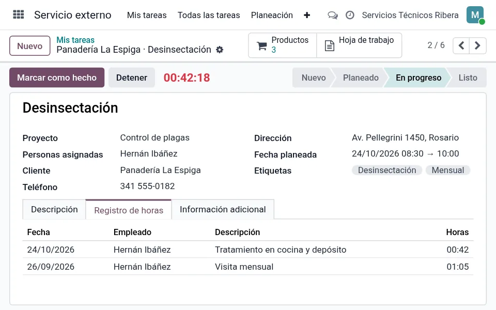
Task: Open Todas las tareas menu
Action: pos(209,15)
